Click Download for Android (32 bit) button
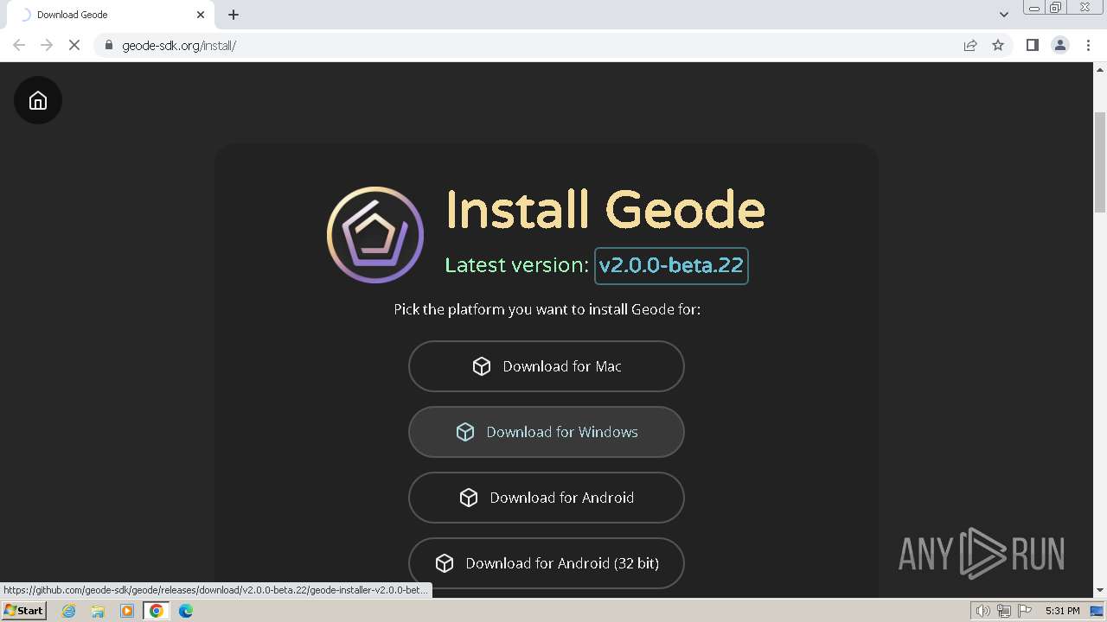Viewport: 1107px width, 622px height. (x=547, y=563)
